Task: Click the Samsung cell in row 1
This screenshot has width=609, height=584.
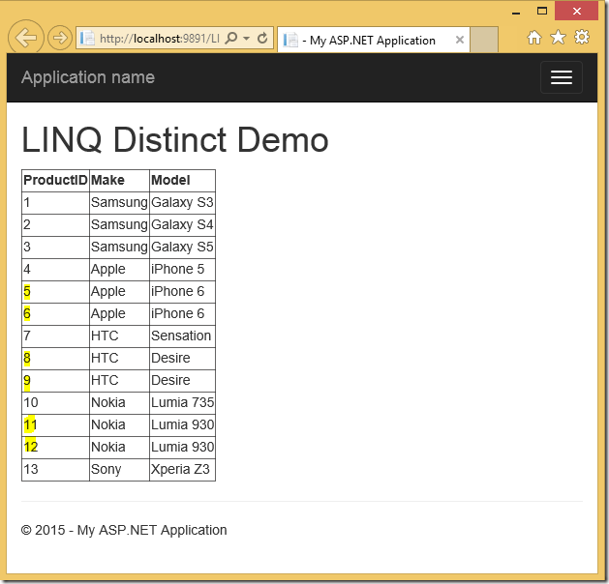Action: tap(119, 202)
